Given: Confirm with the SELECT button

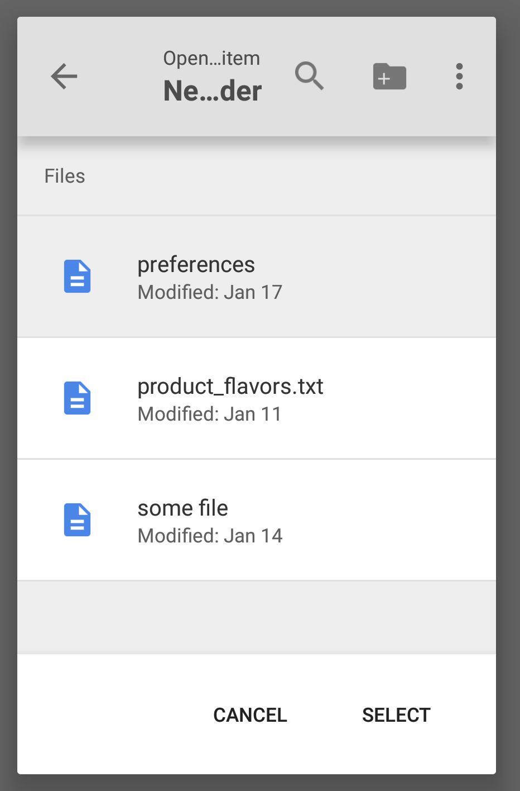Looking at the screenshot, I should [396, 715].
